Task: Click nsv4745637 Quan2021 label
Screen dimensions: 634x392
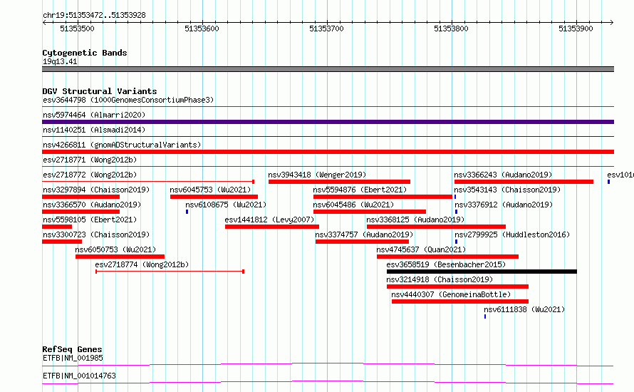Action: (421, 249)
